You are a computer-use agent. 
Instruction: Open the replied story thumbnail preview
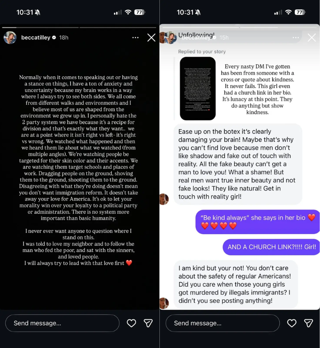click(x=198, y=88)
